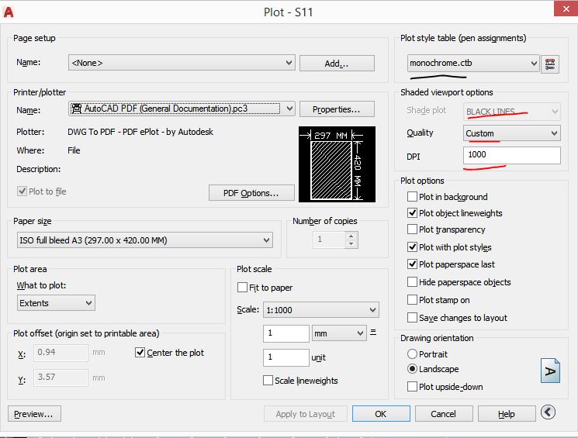Screen dimensions: 578x438
Task: Click the Y plot offset field
Action: pos(61,378)
